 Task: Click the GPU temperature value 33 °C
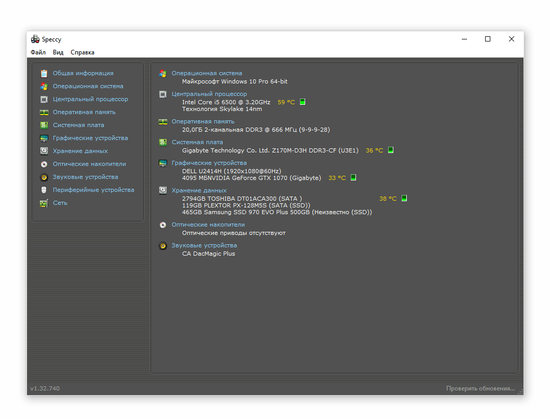coord(337,178)
